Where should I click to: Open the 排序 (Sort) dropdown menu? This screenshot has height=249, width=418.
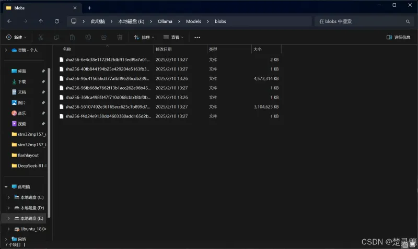(x=144, y=37)
